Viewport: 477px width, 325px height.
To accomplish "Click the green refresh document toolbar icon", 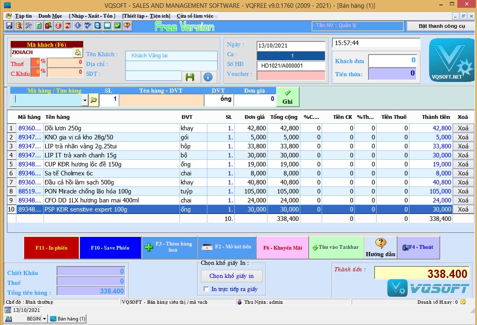I will click(39, 25).
